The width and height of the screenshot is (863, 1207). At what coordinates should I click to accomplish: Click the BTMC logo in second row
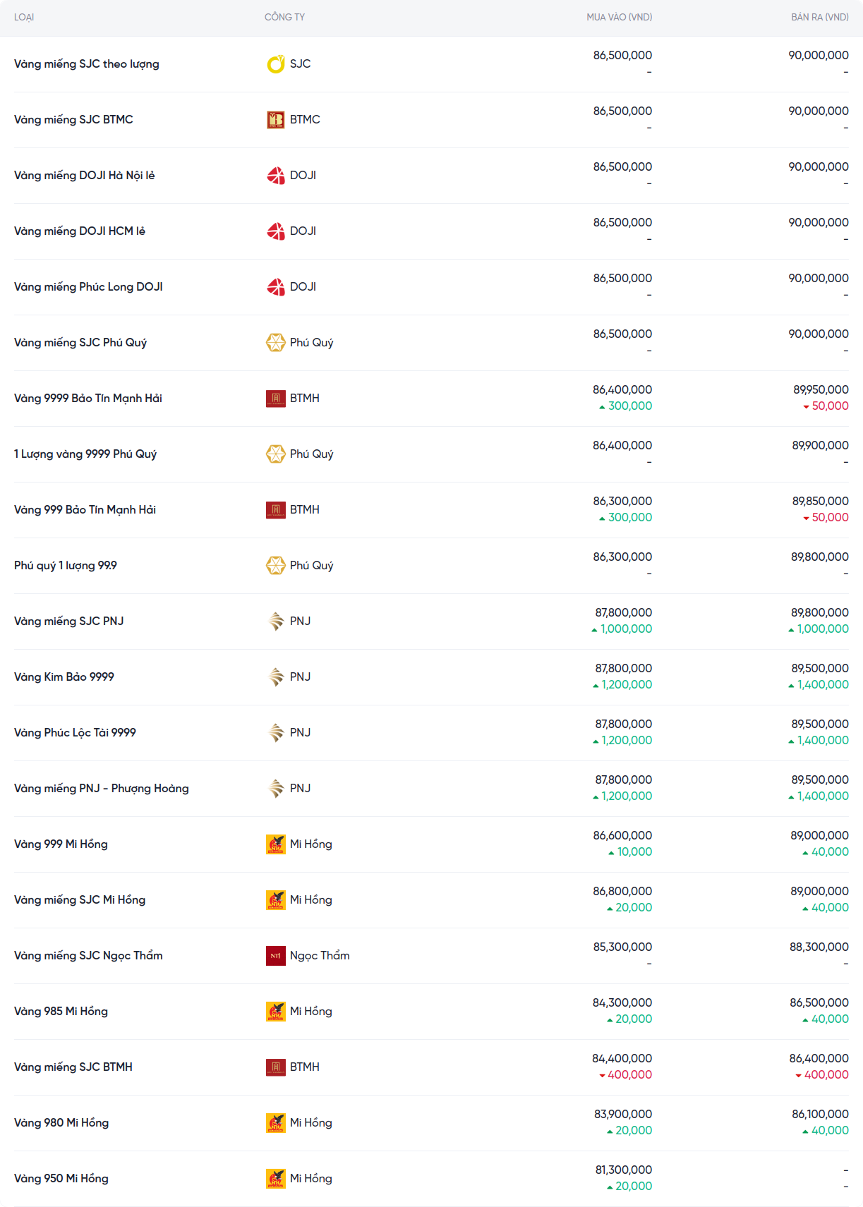tap(275, 120)
